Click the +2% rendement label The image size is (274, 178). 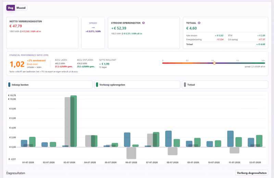click(x=36, y=61)
